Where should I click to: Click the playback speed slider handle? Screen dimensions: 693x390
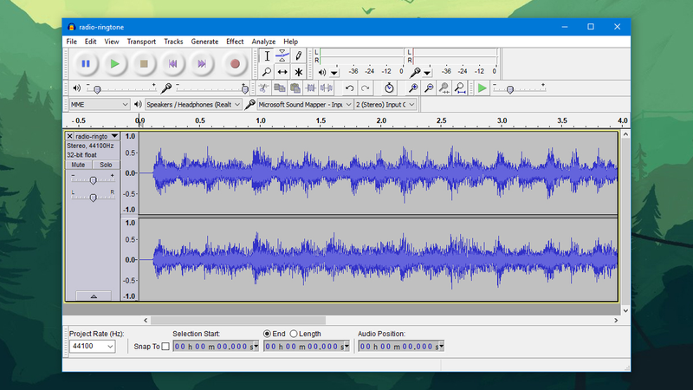(x=510, y=90)
